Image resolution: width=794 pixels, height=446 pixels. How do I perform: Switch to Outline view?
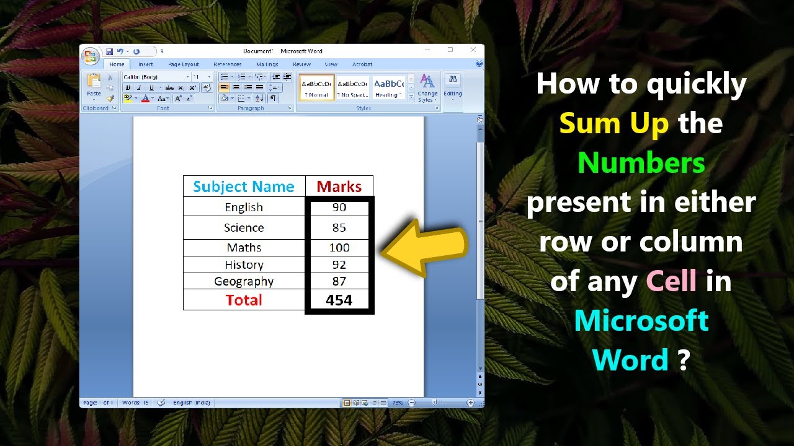tap(374, 403)
